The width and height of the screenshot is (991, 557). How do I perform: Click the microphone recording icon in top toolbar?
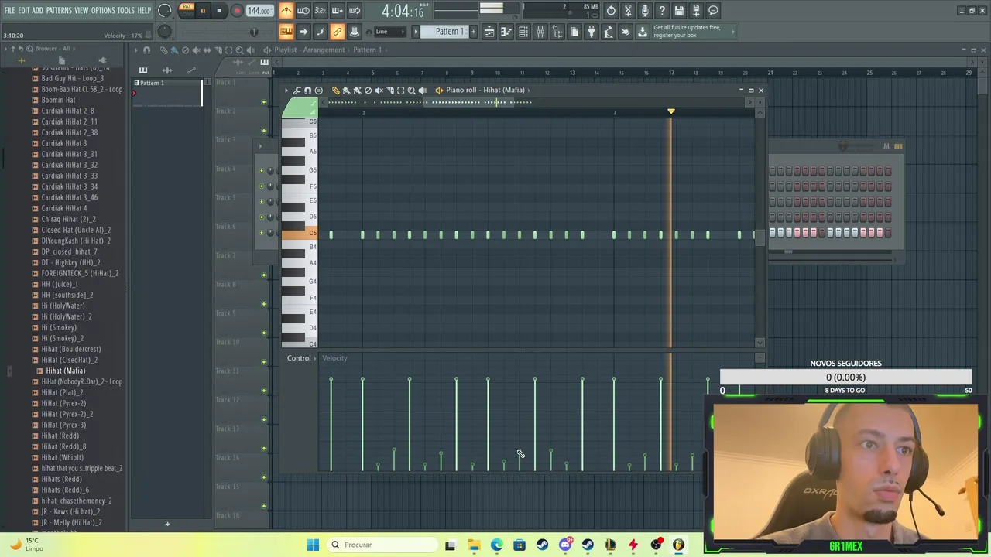coord(645,10)
